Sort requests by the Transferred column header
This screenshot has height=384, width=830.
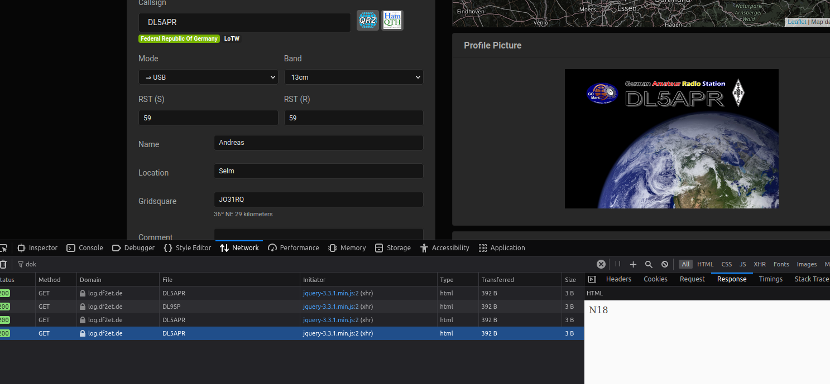[x=520, y=280]
